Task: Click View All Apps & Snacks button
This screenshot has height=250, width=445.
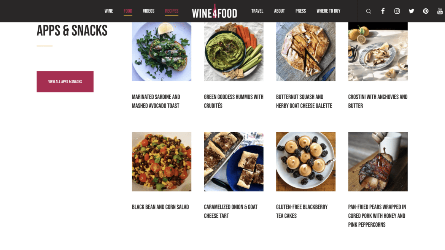Action: click(x=65, y=82)
